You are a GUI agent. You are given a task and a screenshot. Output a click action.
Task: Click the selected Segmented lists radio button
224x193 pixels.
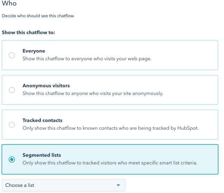pos(12,159)
